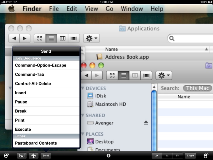Send the Pause key

46,102
